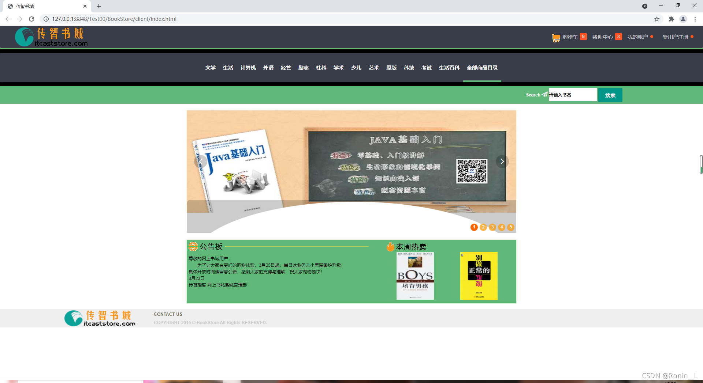Click the paper plane icon beside Search
This screenshot has width=703, height=383.
(x=545, y=94)
